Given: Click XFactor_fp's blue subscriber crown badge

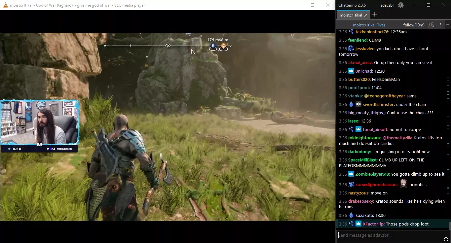Looking at the screenshot, I should pyautogui.click(x=358, y=224).
